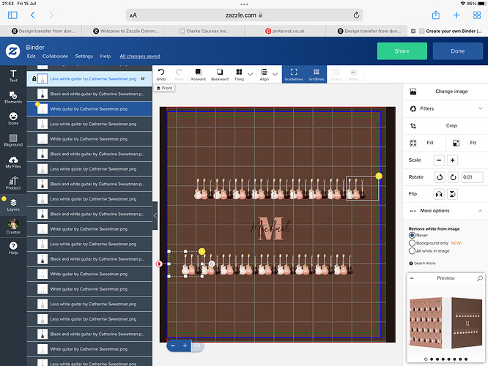Click the Undo button
Screen dimensions: 488x366
click(161, 75)
